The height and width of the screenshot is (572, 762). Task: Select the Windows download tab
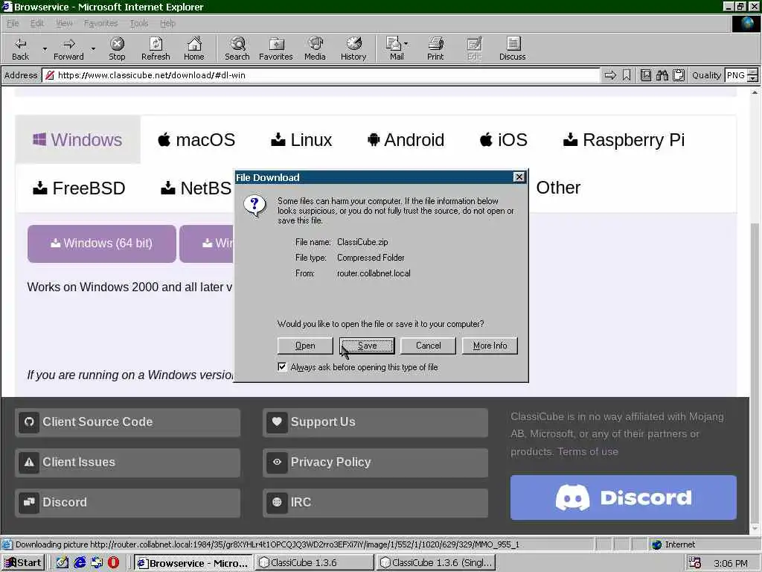pyautogui.click(x=77, y=139)
